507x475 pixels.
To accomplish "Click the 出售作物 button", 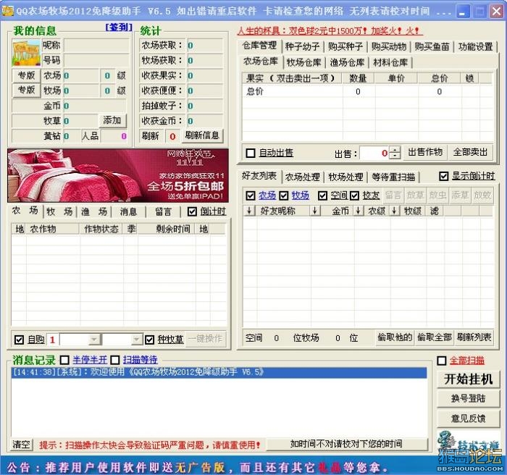I will click(425, 152).
